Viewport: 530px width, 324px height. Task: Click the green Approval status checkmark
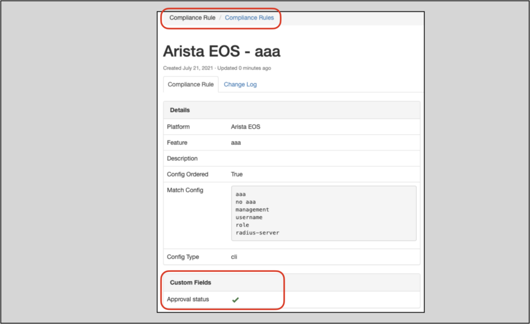point(235,300)
